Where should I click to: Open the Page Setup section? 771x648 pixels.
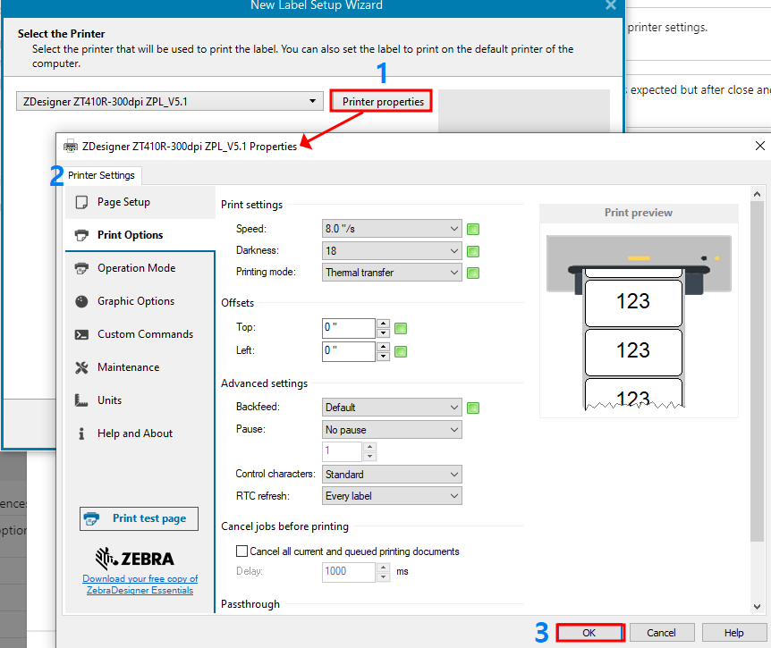(121, 202)
